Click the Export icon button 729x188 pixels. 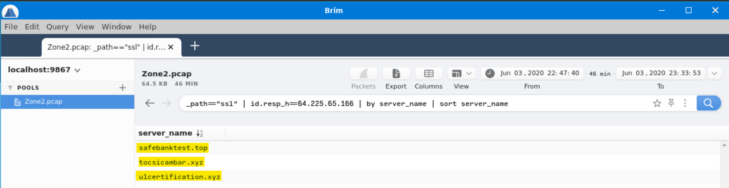point(396,73)
